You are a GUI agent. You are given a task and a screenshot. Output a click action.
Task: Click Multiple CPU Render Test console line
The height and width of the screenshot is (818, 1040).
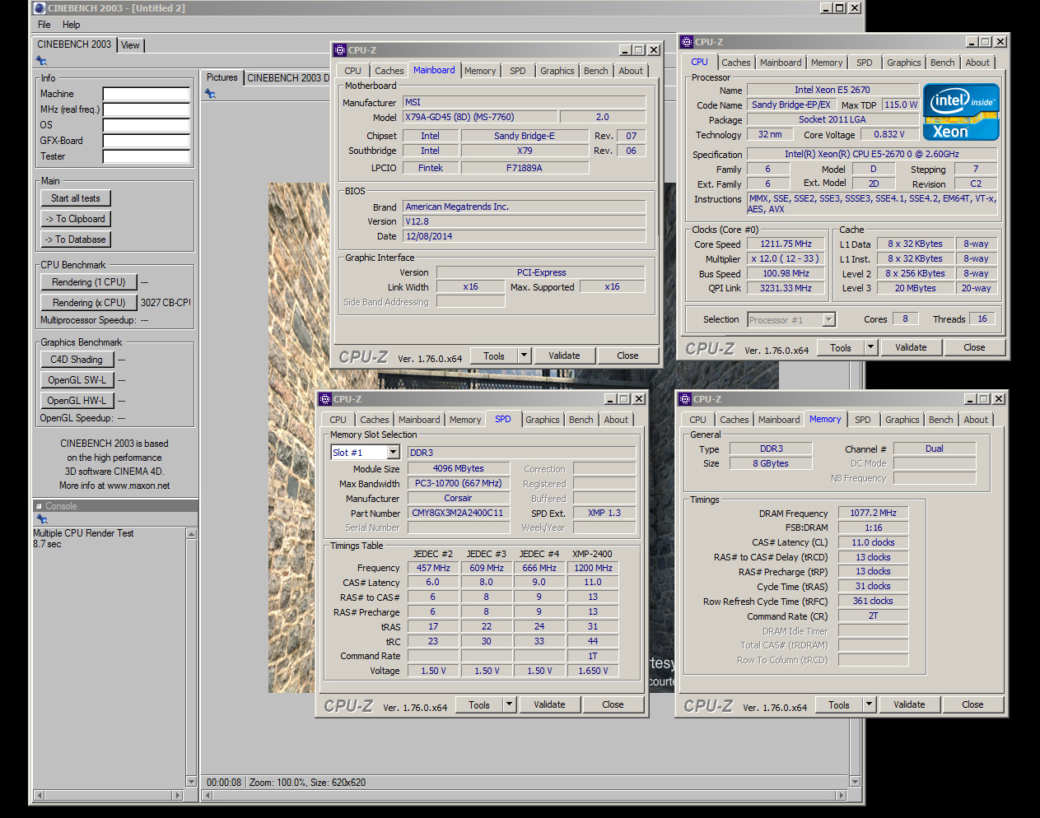pos(83,533)
